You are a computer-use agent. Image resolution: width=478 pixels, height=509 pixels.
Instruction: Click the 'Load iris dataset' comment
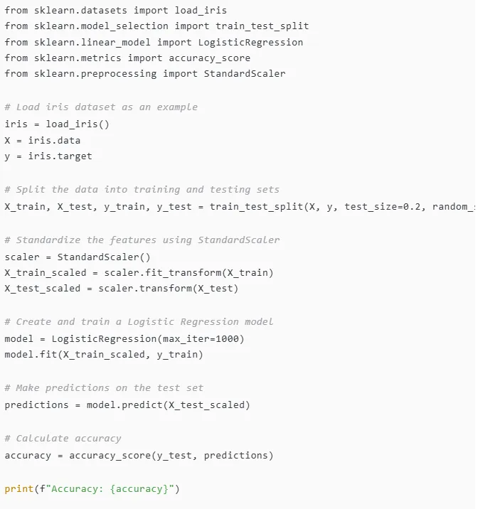tap(101, 107)
